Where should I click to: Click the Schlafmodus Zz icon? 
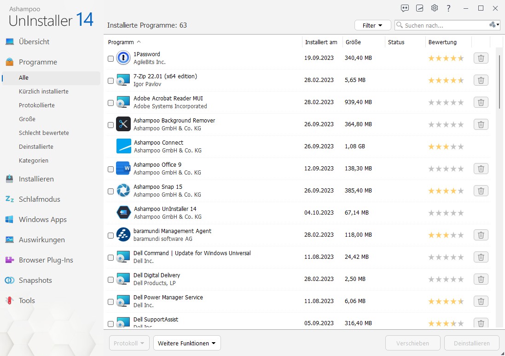coord(10,199)
